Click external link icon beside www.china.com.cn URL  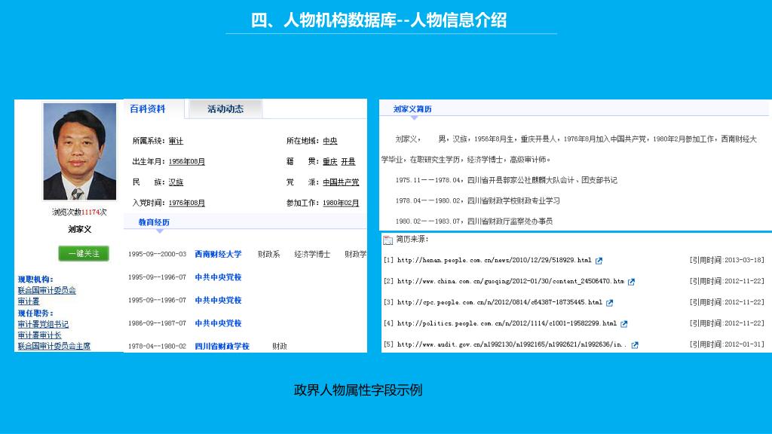[632, 282]
